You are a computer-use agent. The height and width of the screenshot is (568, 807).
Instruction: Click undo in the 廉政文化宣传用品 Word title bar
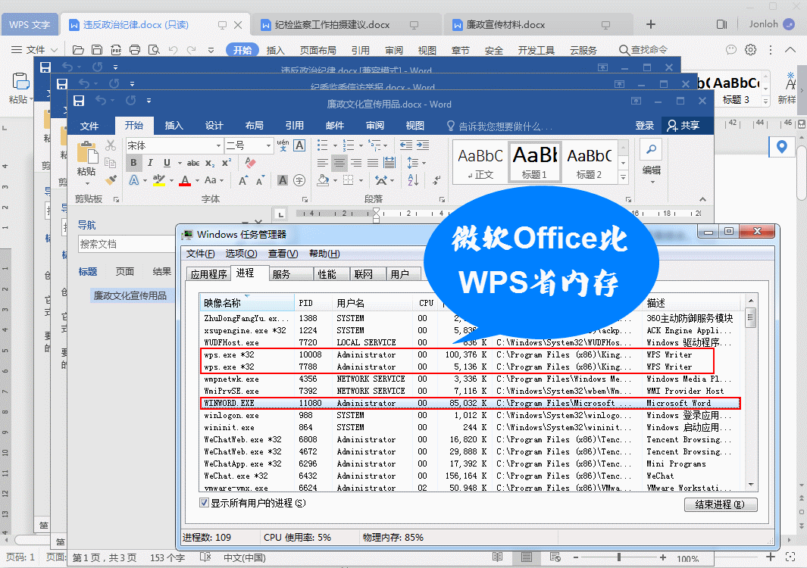click(x=101, y=101)
